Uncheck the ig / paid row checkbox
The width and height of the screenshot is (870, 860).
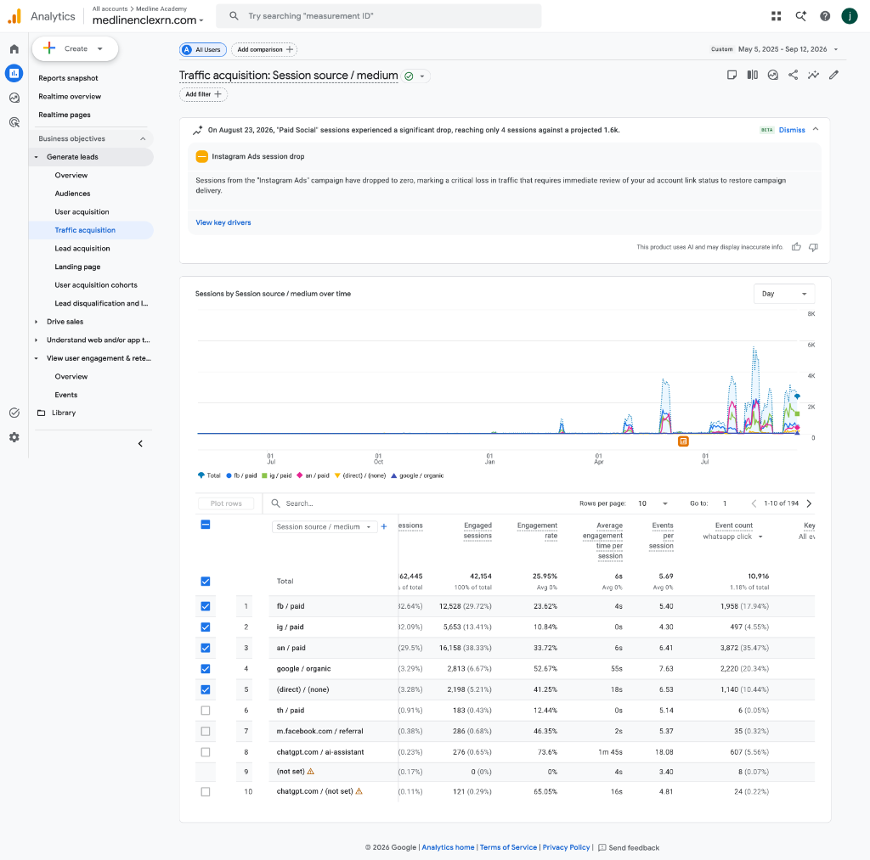tap(206, 627)
